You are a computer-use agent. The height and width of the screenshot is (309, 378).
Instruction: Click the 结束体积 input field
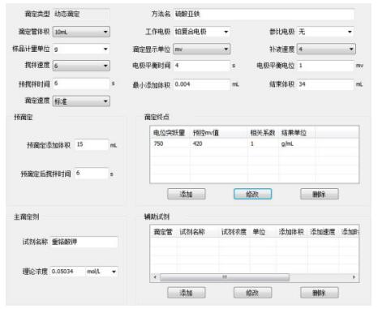pos(325,84)
